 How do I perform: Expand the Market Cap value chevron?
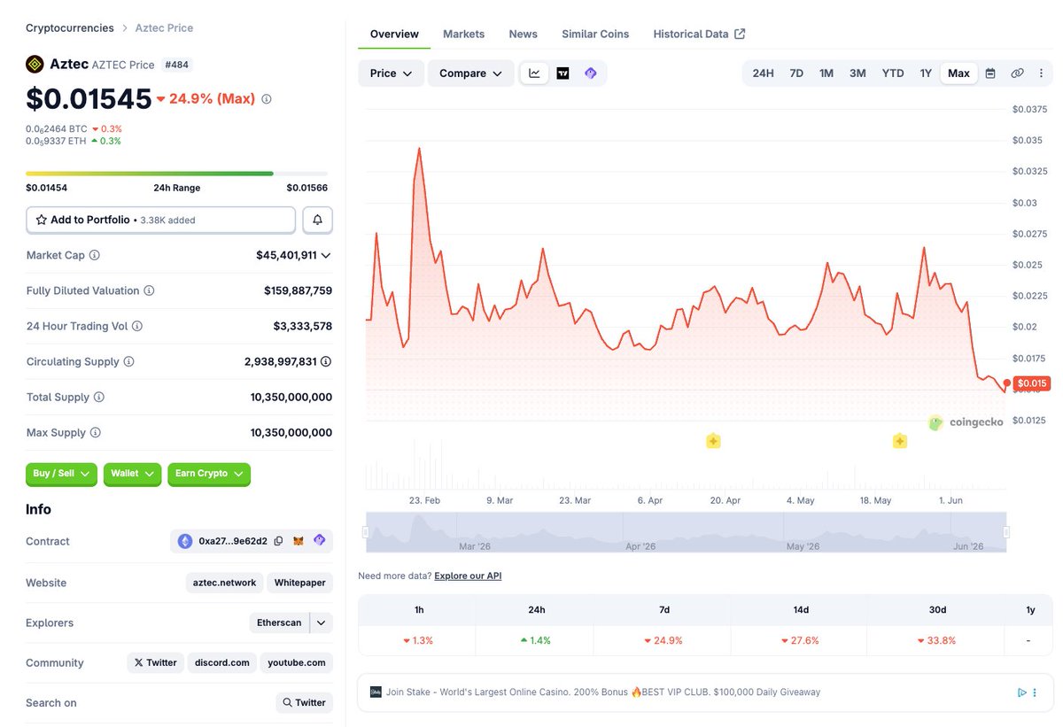coord(326,255)
